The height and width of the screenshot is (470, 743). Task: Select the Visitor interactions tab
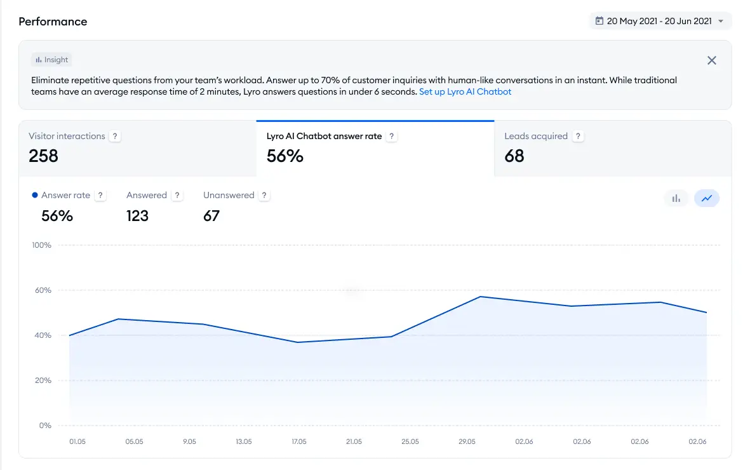click(x=137, y=148)
